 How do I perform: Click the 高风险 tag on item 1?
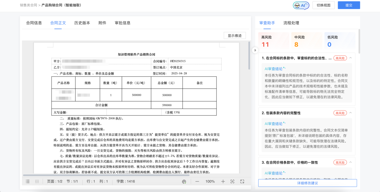click(x=340, y=58)
